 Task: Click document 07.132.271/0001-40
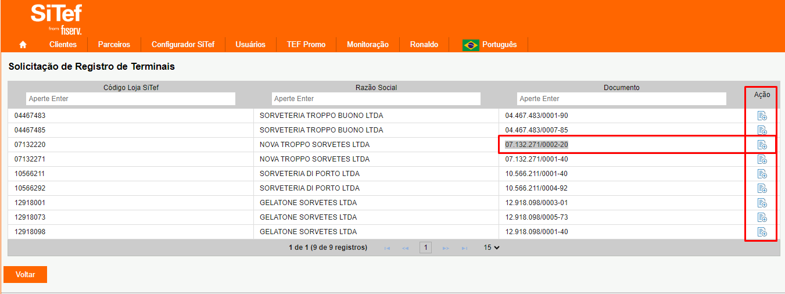point(536,159)
